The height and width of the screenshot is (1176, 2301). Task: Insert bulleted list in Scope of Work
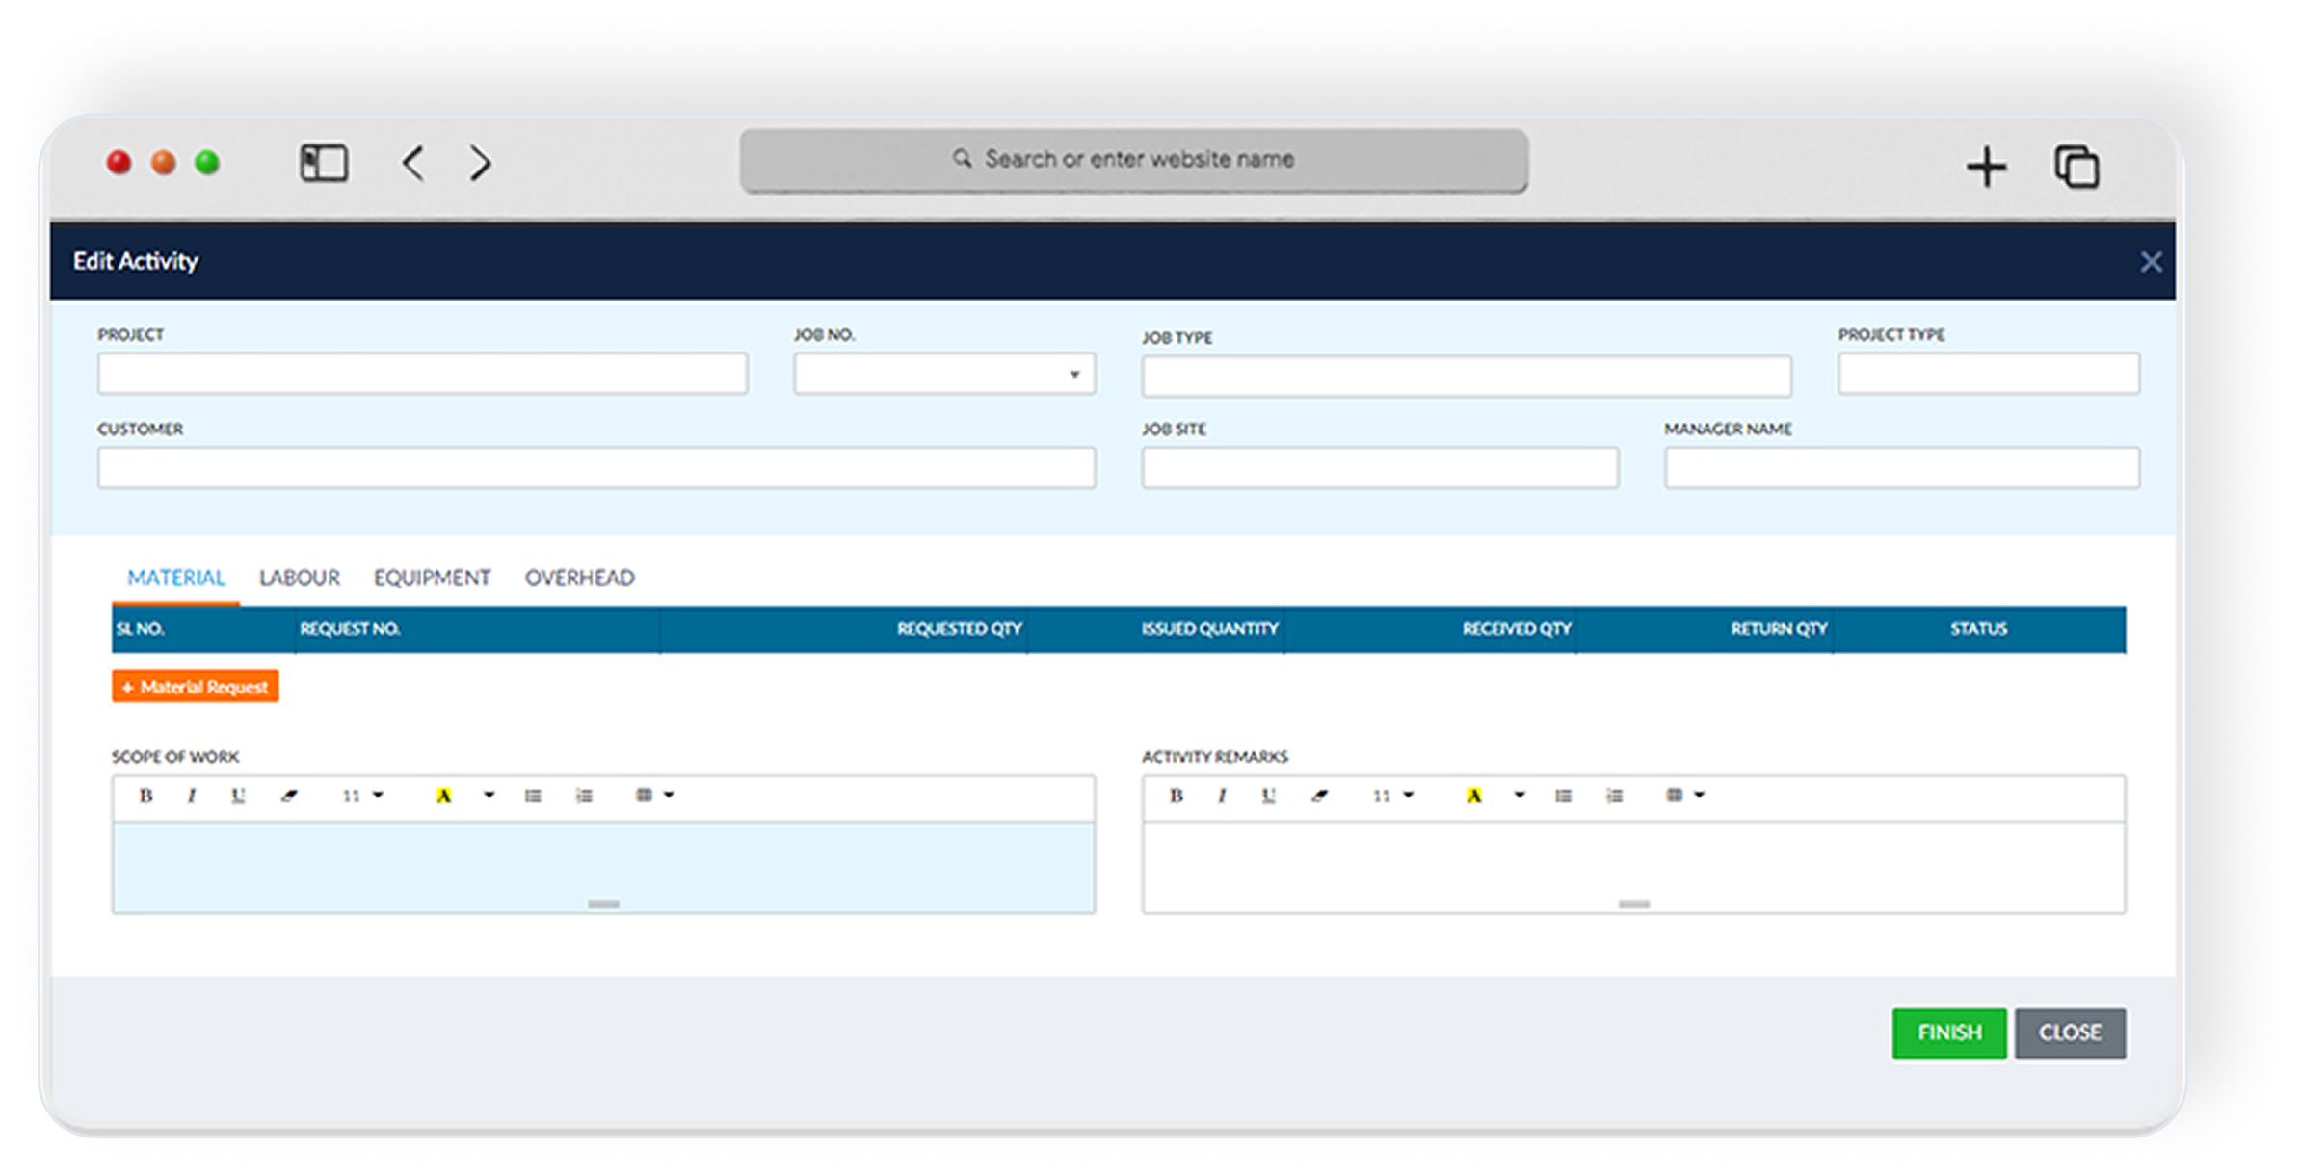(x=533, y=796)
